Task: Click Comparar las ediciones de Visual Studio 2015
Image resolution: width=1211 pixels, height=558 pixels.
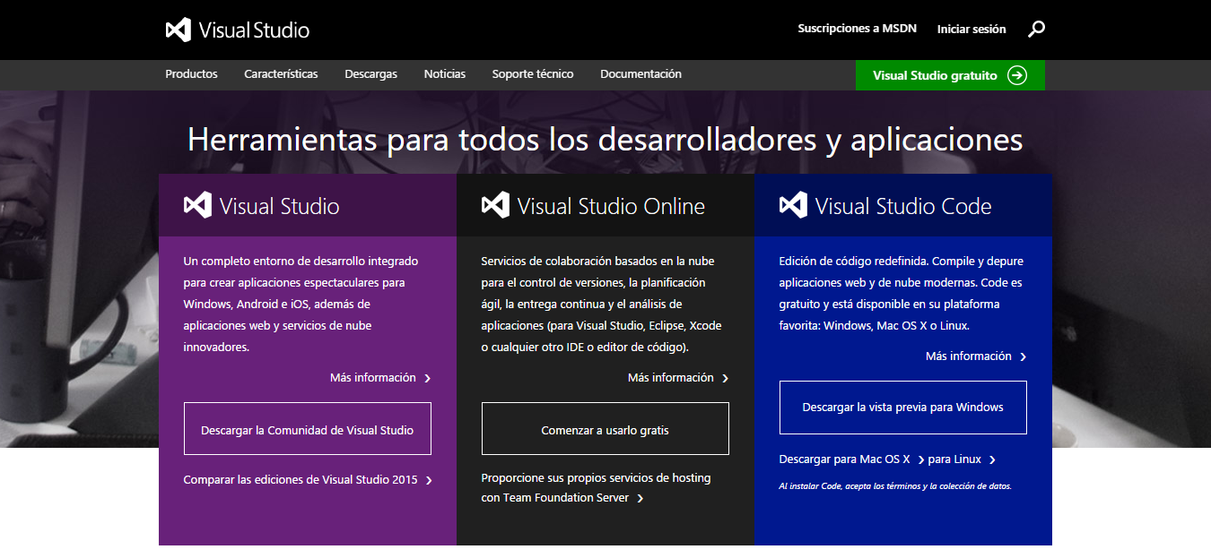Action: click(x=301, y=480)
